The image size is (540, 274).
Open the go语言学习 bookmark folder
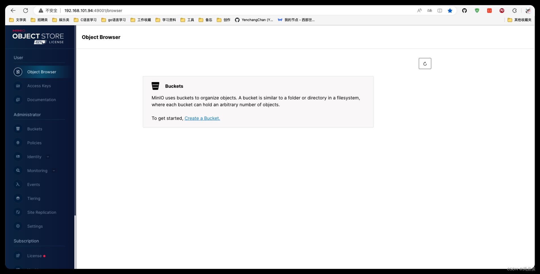click(x=114, y=20)
